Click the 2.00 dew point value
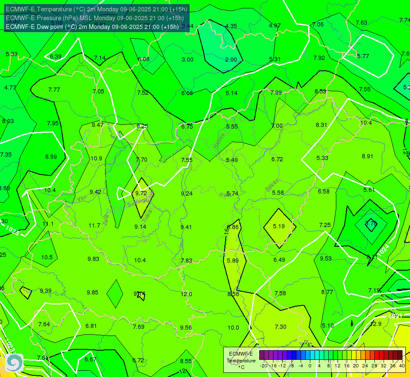 (x=231, y=59)
